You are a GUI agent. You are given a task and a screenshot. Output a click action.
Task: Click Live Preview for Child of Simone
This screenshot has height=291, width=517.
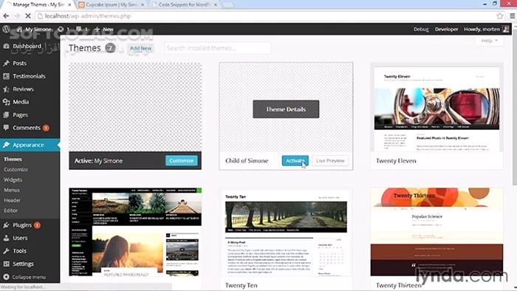click(x=330, y=160)
